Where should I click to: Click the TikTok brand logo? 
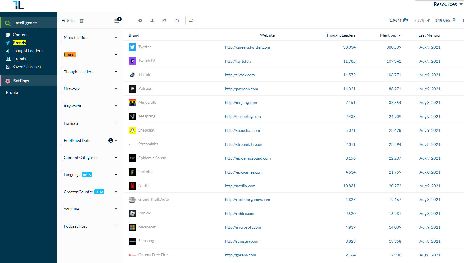tap(132, 75)
